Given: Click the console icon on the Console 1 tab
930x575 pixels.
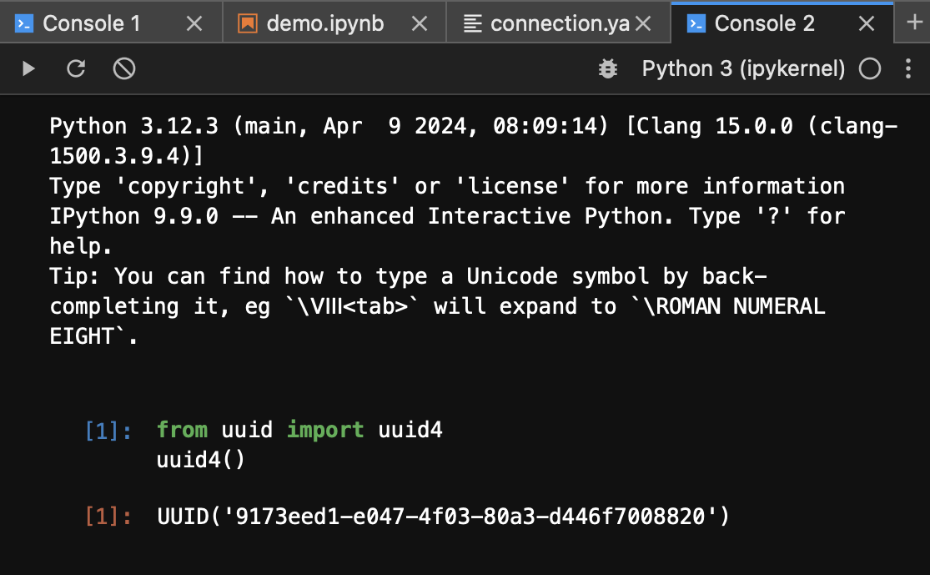Looking at the screenshot, I should tap(23, 23).
